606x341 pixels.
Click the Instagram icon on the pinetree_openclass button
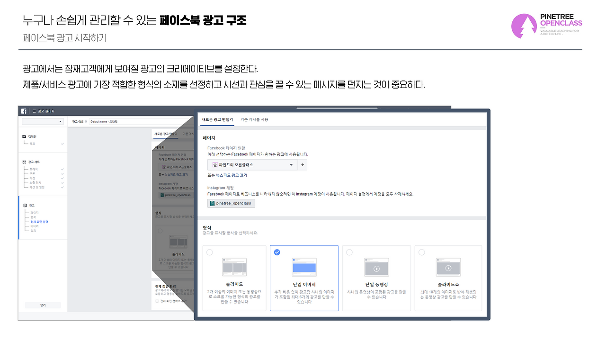pyautogui.click(x=212, y=203)
